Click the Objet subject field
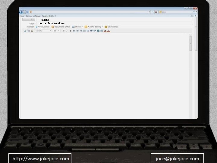The width and height of the screenshot is (217, 163). pyautogui.click(x=114, y=23)
